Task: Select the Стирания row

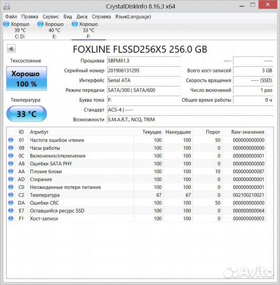Action: point(137,179)
